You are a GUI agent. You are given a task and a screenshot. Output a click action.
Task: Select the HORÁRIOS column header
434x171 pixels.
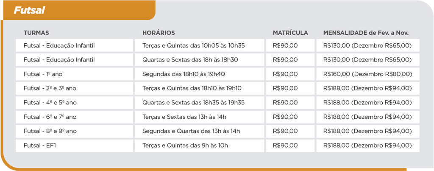(x=159, y=33)
